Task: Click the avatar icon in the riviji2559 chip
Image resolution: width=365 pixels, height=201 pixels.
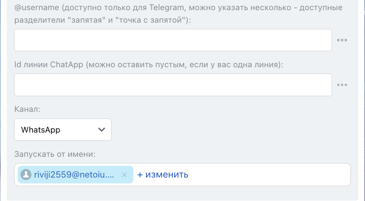Action: coord(26,175)
